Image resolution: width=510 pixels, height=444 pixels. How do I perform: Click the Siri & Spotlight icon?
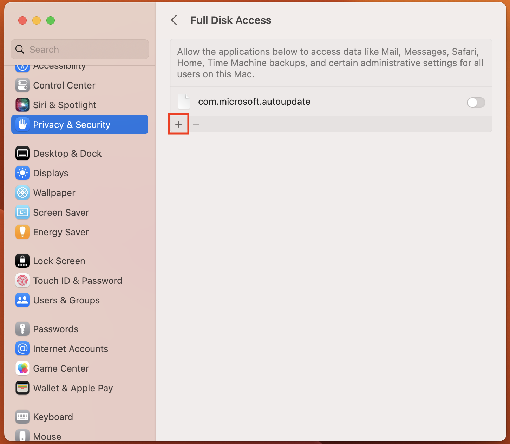pos(22,105)
